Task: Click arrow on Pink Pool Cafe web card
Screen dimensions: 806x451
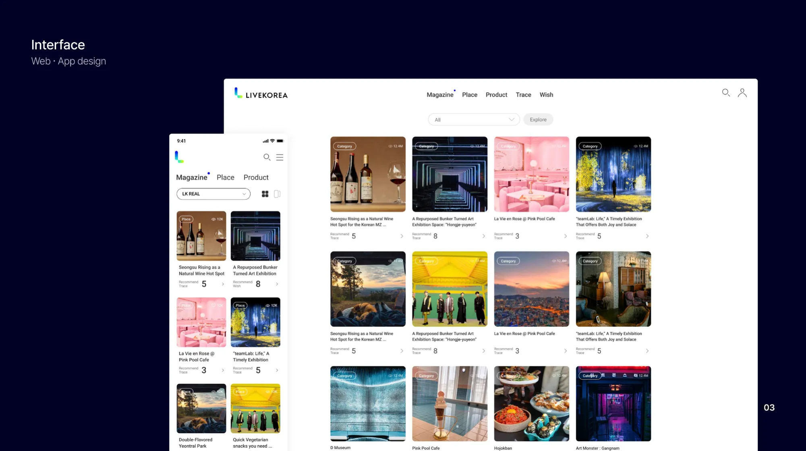Action: (565, 236)
